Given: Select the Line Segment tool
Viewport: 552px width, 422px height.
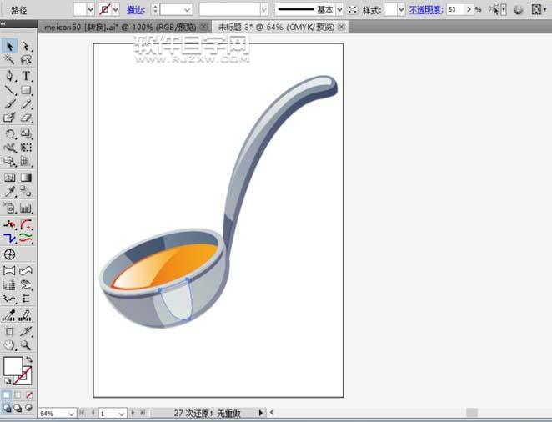Looking at the screenshot, I should tap(9, 90).
